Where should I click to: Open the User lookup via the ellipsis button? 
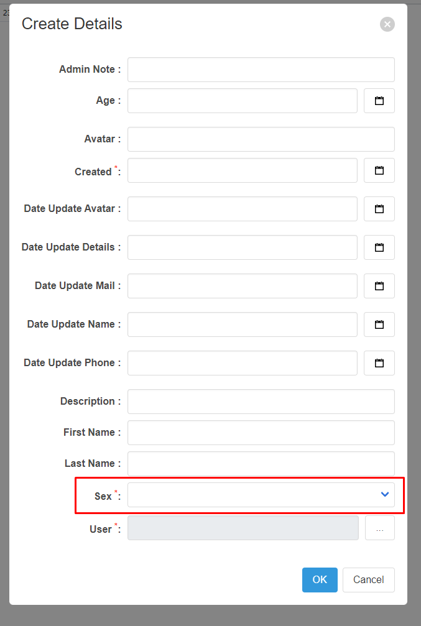(379, 528)
